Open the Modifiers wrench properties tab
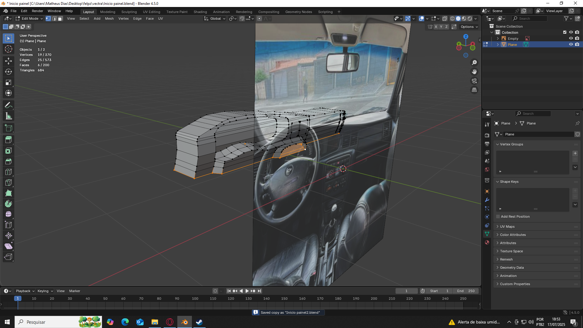Screen dimensions: 583x328 [487, 200]
